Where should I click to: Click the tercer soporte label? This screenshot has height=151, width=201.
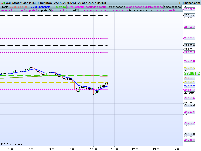[116, 7]
